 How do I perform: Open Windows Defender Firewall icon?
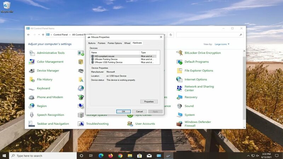pyautogui.click(x=180, y=124)
